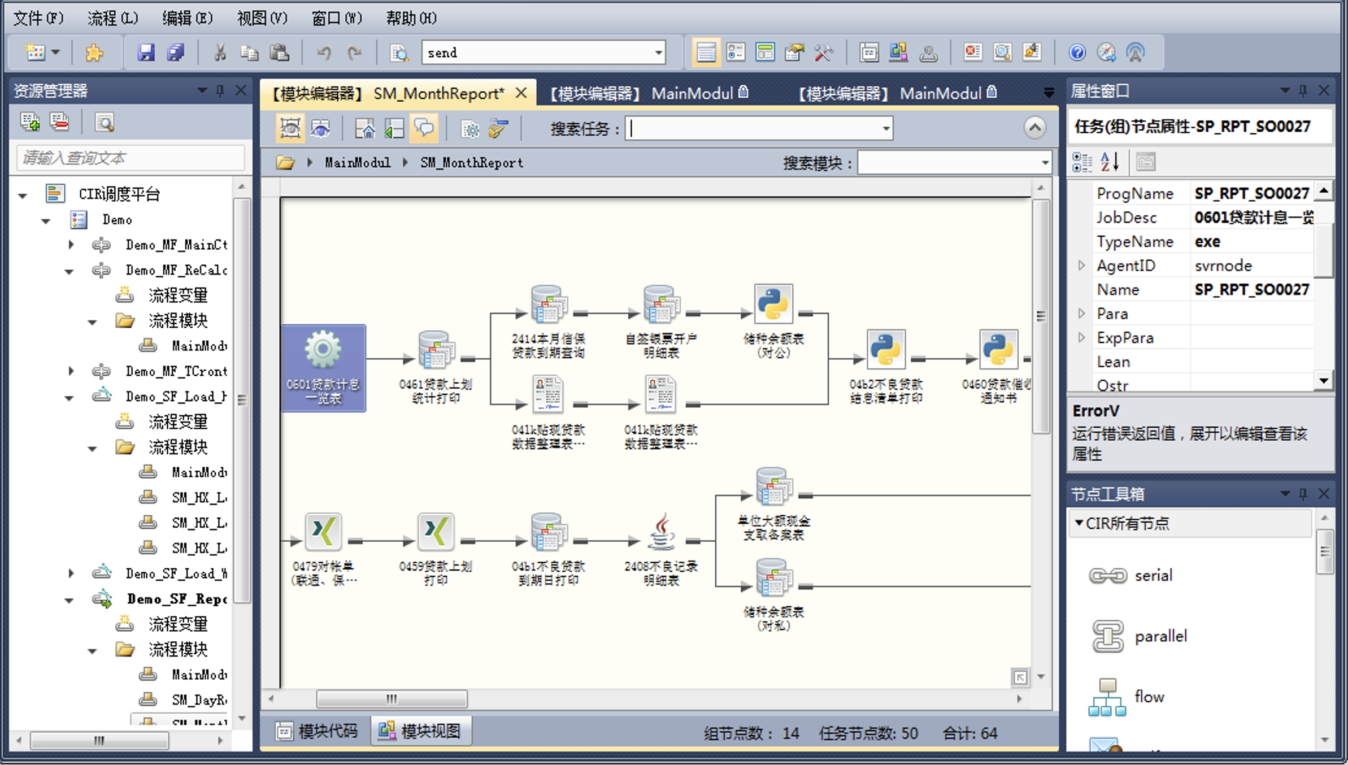Image resolution: width=1348 pixels, height=765 pixels.
Task: Toggle the comment bubble button in module editor toolbar
Action: pos(424,128)
